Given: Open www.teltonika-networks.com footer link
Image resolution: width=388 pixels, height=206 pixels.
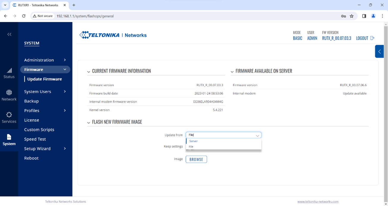Looking at the screenshot, I should pos(318,202).
